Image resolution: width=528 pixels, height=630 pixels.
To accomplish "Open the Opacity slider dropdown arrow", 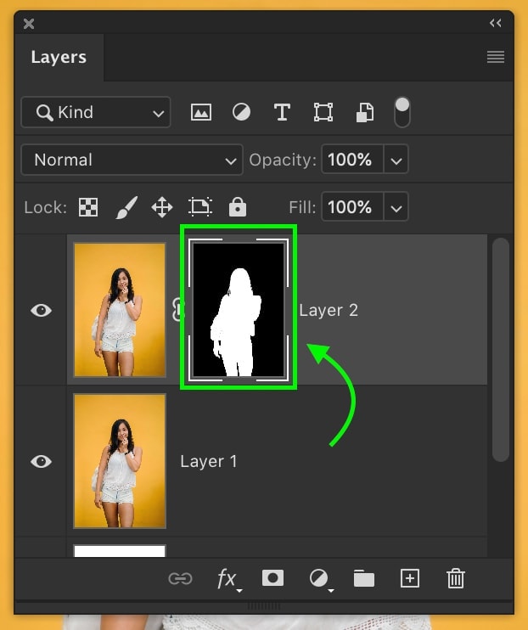I will coord(396,160).
